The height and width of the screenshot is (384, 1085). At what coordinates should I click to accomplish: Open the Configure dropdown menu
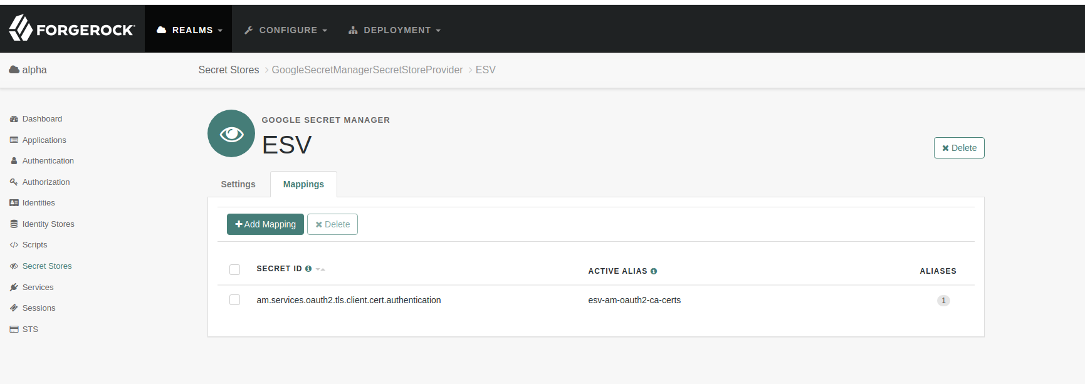click(286, 30)
